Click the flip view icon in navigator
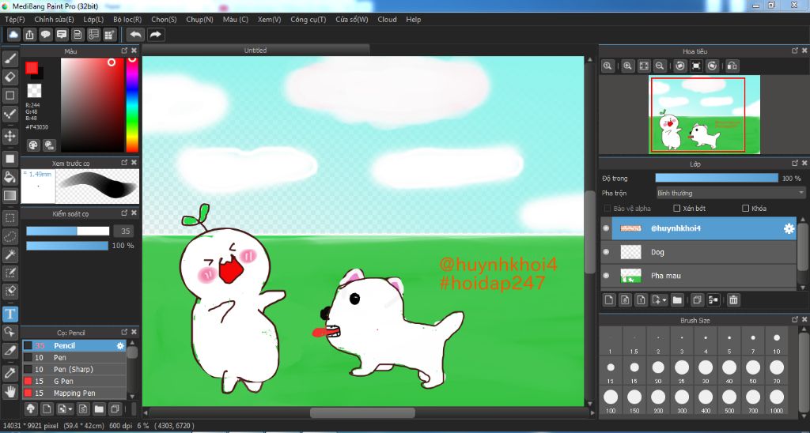The image size is (810, 433). tap(732, 66)
